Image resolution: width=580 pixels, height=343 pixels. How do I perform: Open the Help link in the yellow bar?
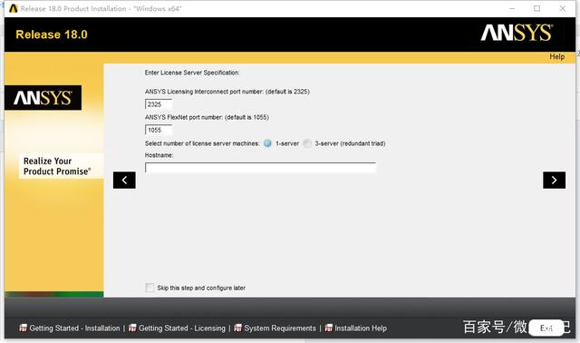pyautogui.click(x=556, y=56)
